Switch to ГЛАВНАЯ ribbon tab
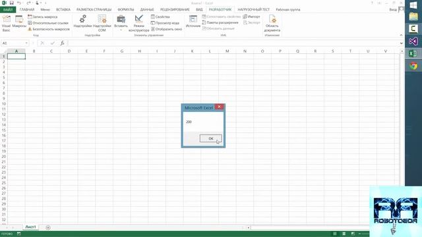 click(27, 10)
